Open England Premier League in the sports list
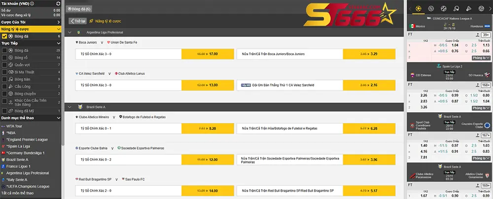Viewport: 493px width, 199px height. coord(27,139)
